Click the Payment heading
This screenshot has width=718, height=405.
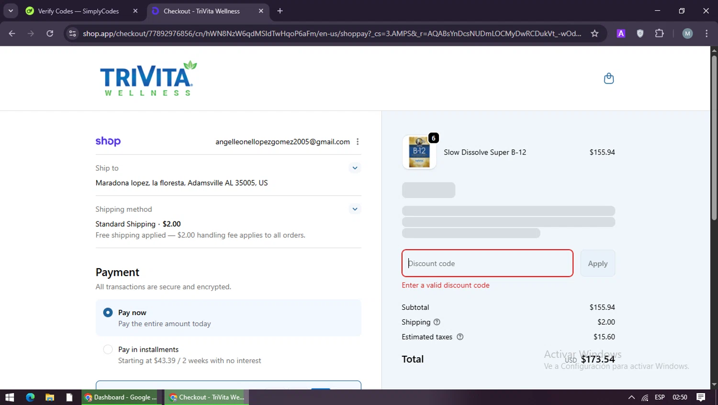[x=117, y=272]
